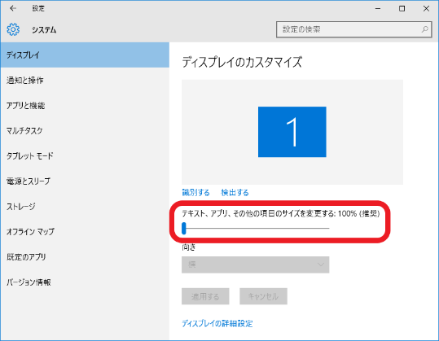
Task: Click the settings gear icon
Action: (13, 29)
